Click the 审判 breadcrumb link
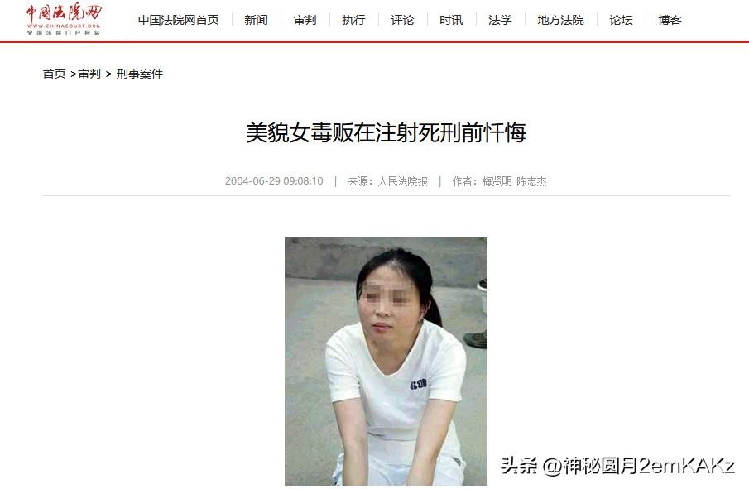This screenshot has width=749, height=489. 89,74
